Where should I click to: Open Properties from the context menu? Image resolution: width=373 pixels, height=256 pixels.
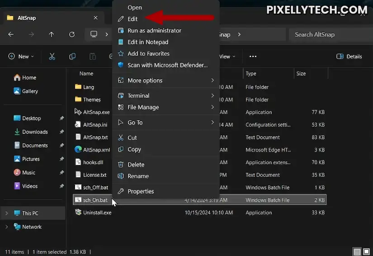tap(166, 191)
